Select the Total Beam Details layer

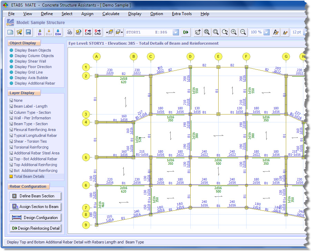point(29,176)
